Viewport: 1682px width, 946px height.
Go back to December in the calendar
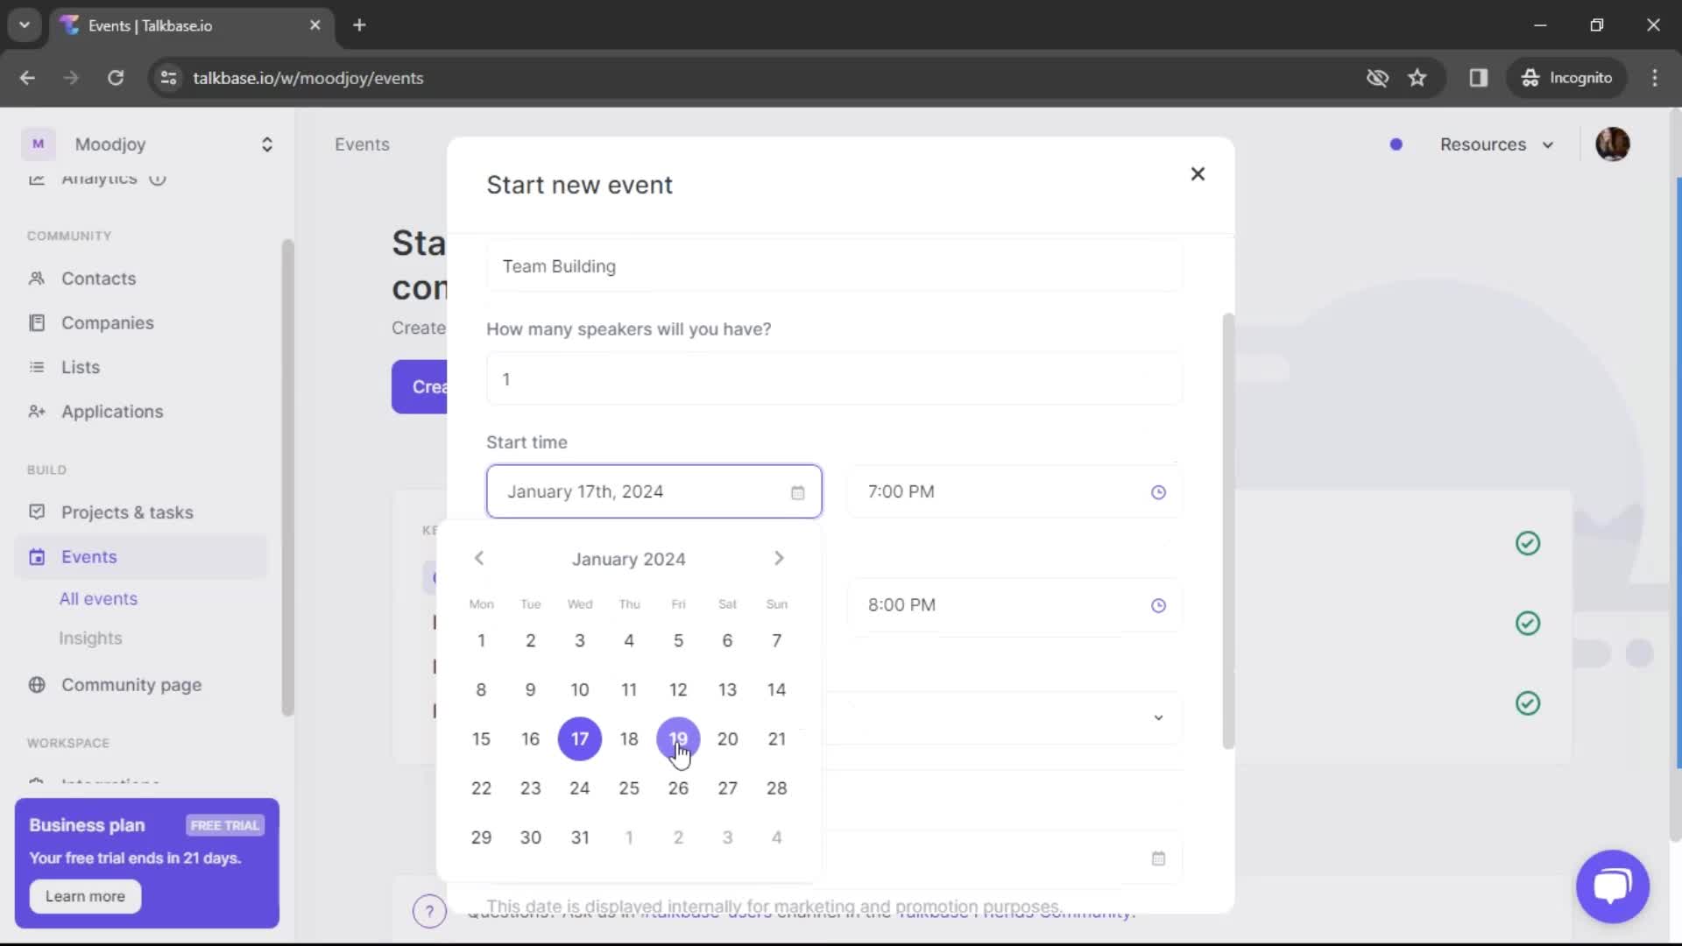coord(479,558)
